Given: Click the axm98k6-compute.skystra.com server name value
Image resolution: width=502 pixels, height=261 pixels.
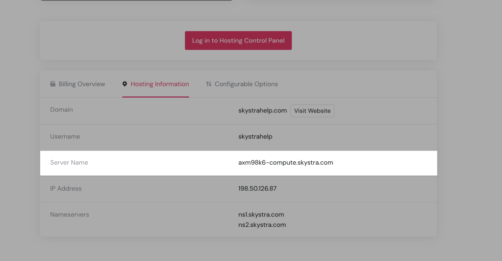Looking at the screenshot, I should tap(285, 163).
